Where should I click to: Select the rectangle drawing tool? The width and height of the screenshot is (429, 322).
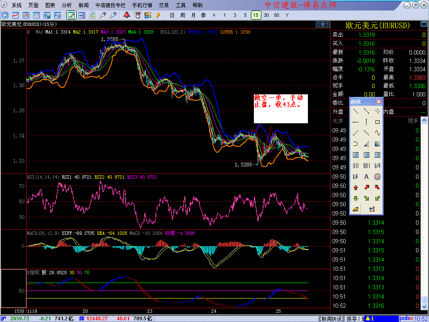click(377, 122)
